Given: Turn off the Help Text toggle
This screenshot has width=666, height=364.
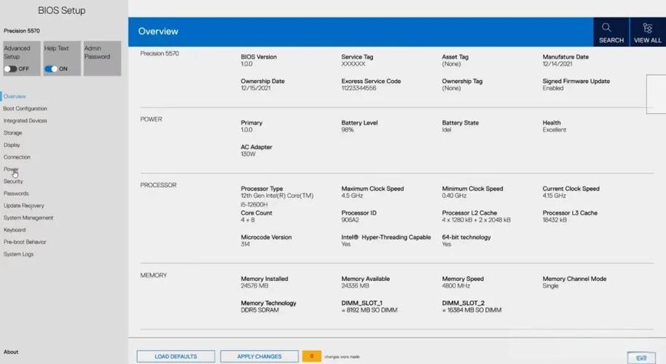Looking at the screenshot, I should [x=51, y=69].
